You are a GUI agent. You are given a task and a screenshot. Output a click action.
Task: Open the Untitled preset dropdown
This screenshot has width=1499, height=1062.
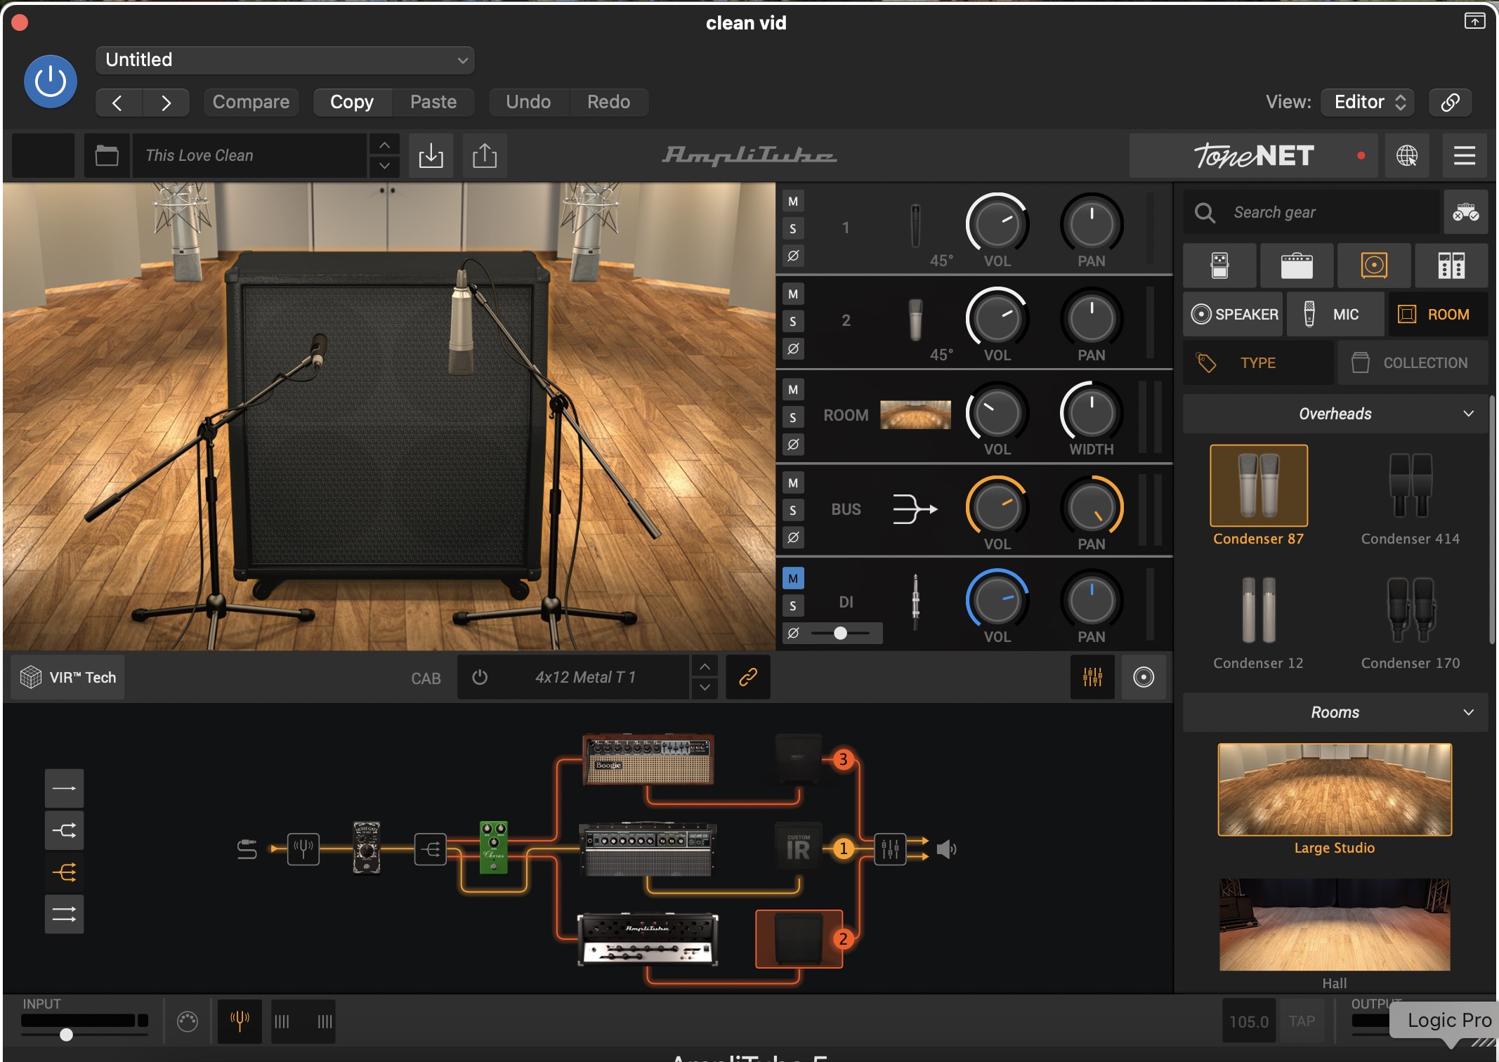284,60
